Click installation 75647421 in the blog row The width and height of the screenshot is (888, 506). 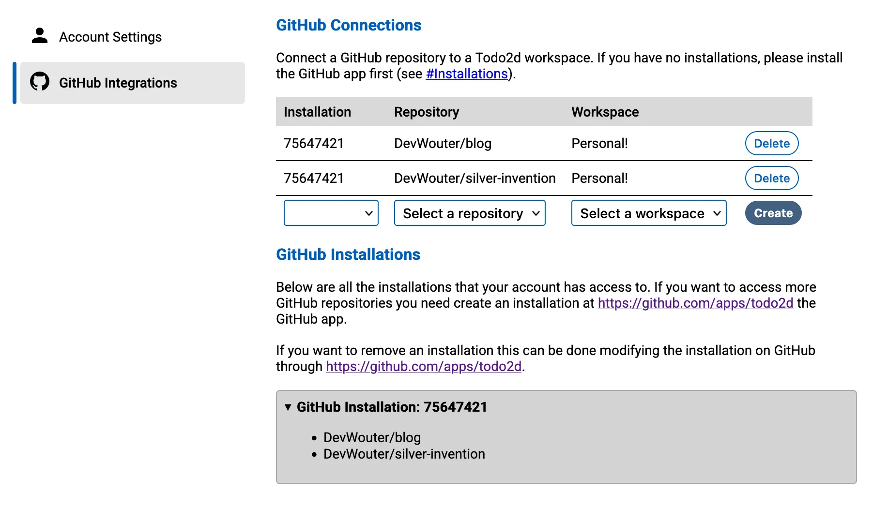(x=314, y=143)
